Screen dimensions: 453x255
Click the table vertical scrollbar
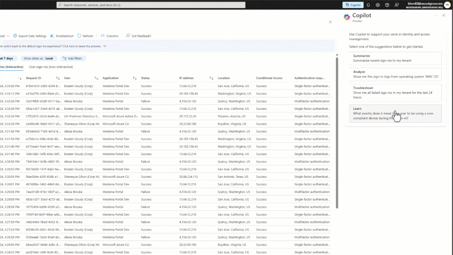coord(337,132)
